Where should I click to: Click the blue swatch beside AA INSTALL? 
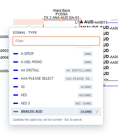point(16,70)
